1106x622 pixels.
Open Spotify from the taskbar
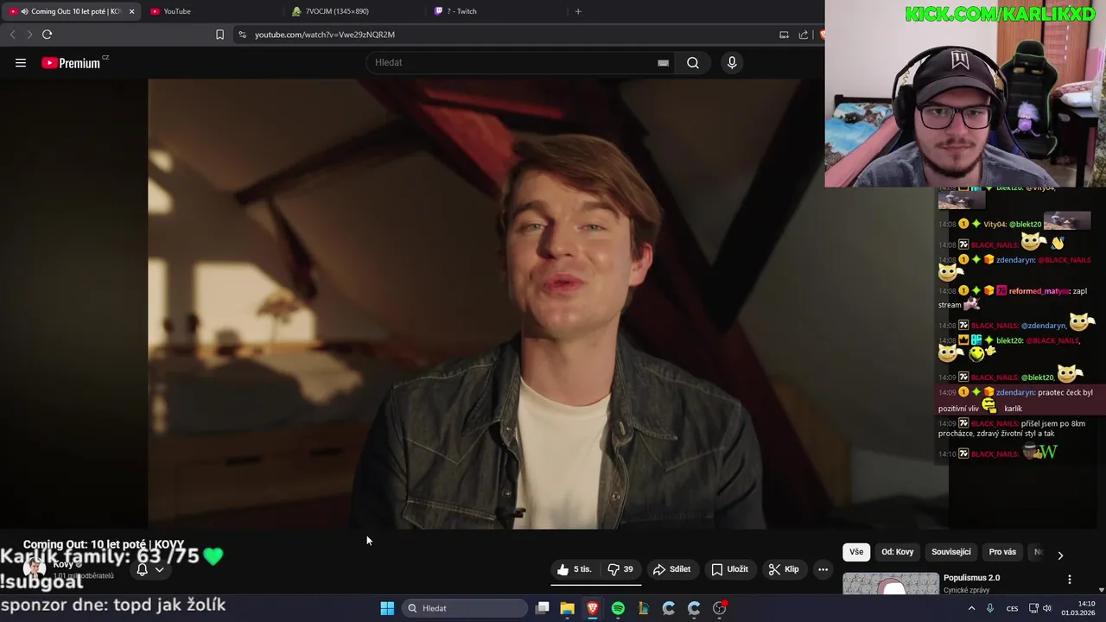[618, 608]
